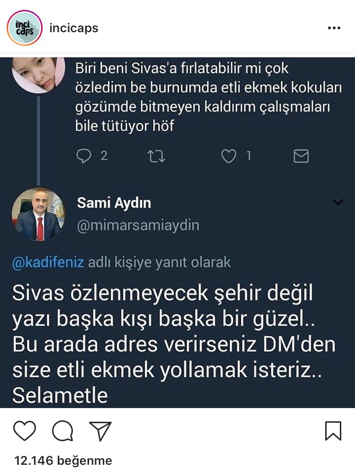Share the post via paper plane icon
Viewport: 355px width, 470px height.
click(x=100, y=431)
